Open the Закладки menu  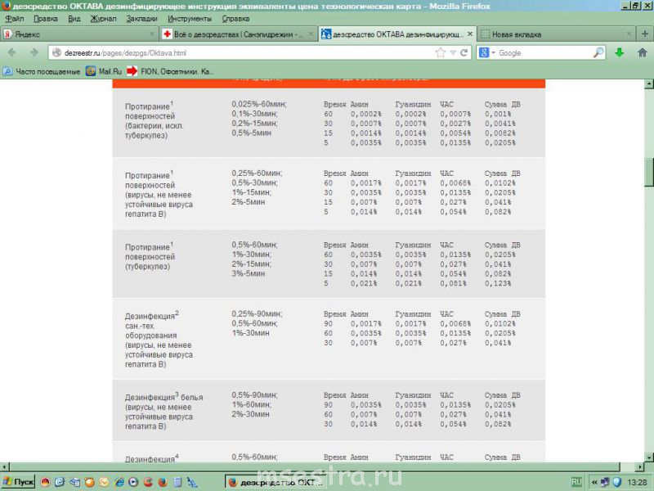142,18
